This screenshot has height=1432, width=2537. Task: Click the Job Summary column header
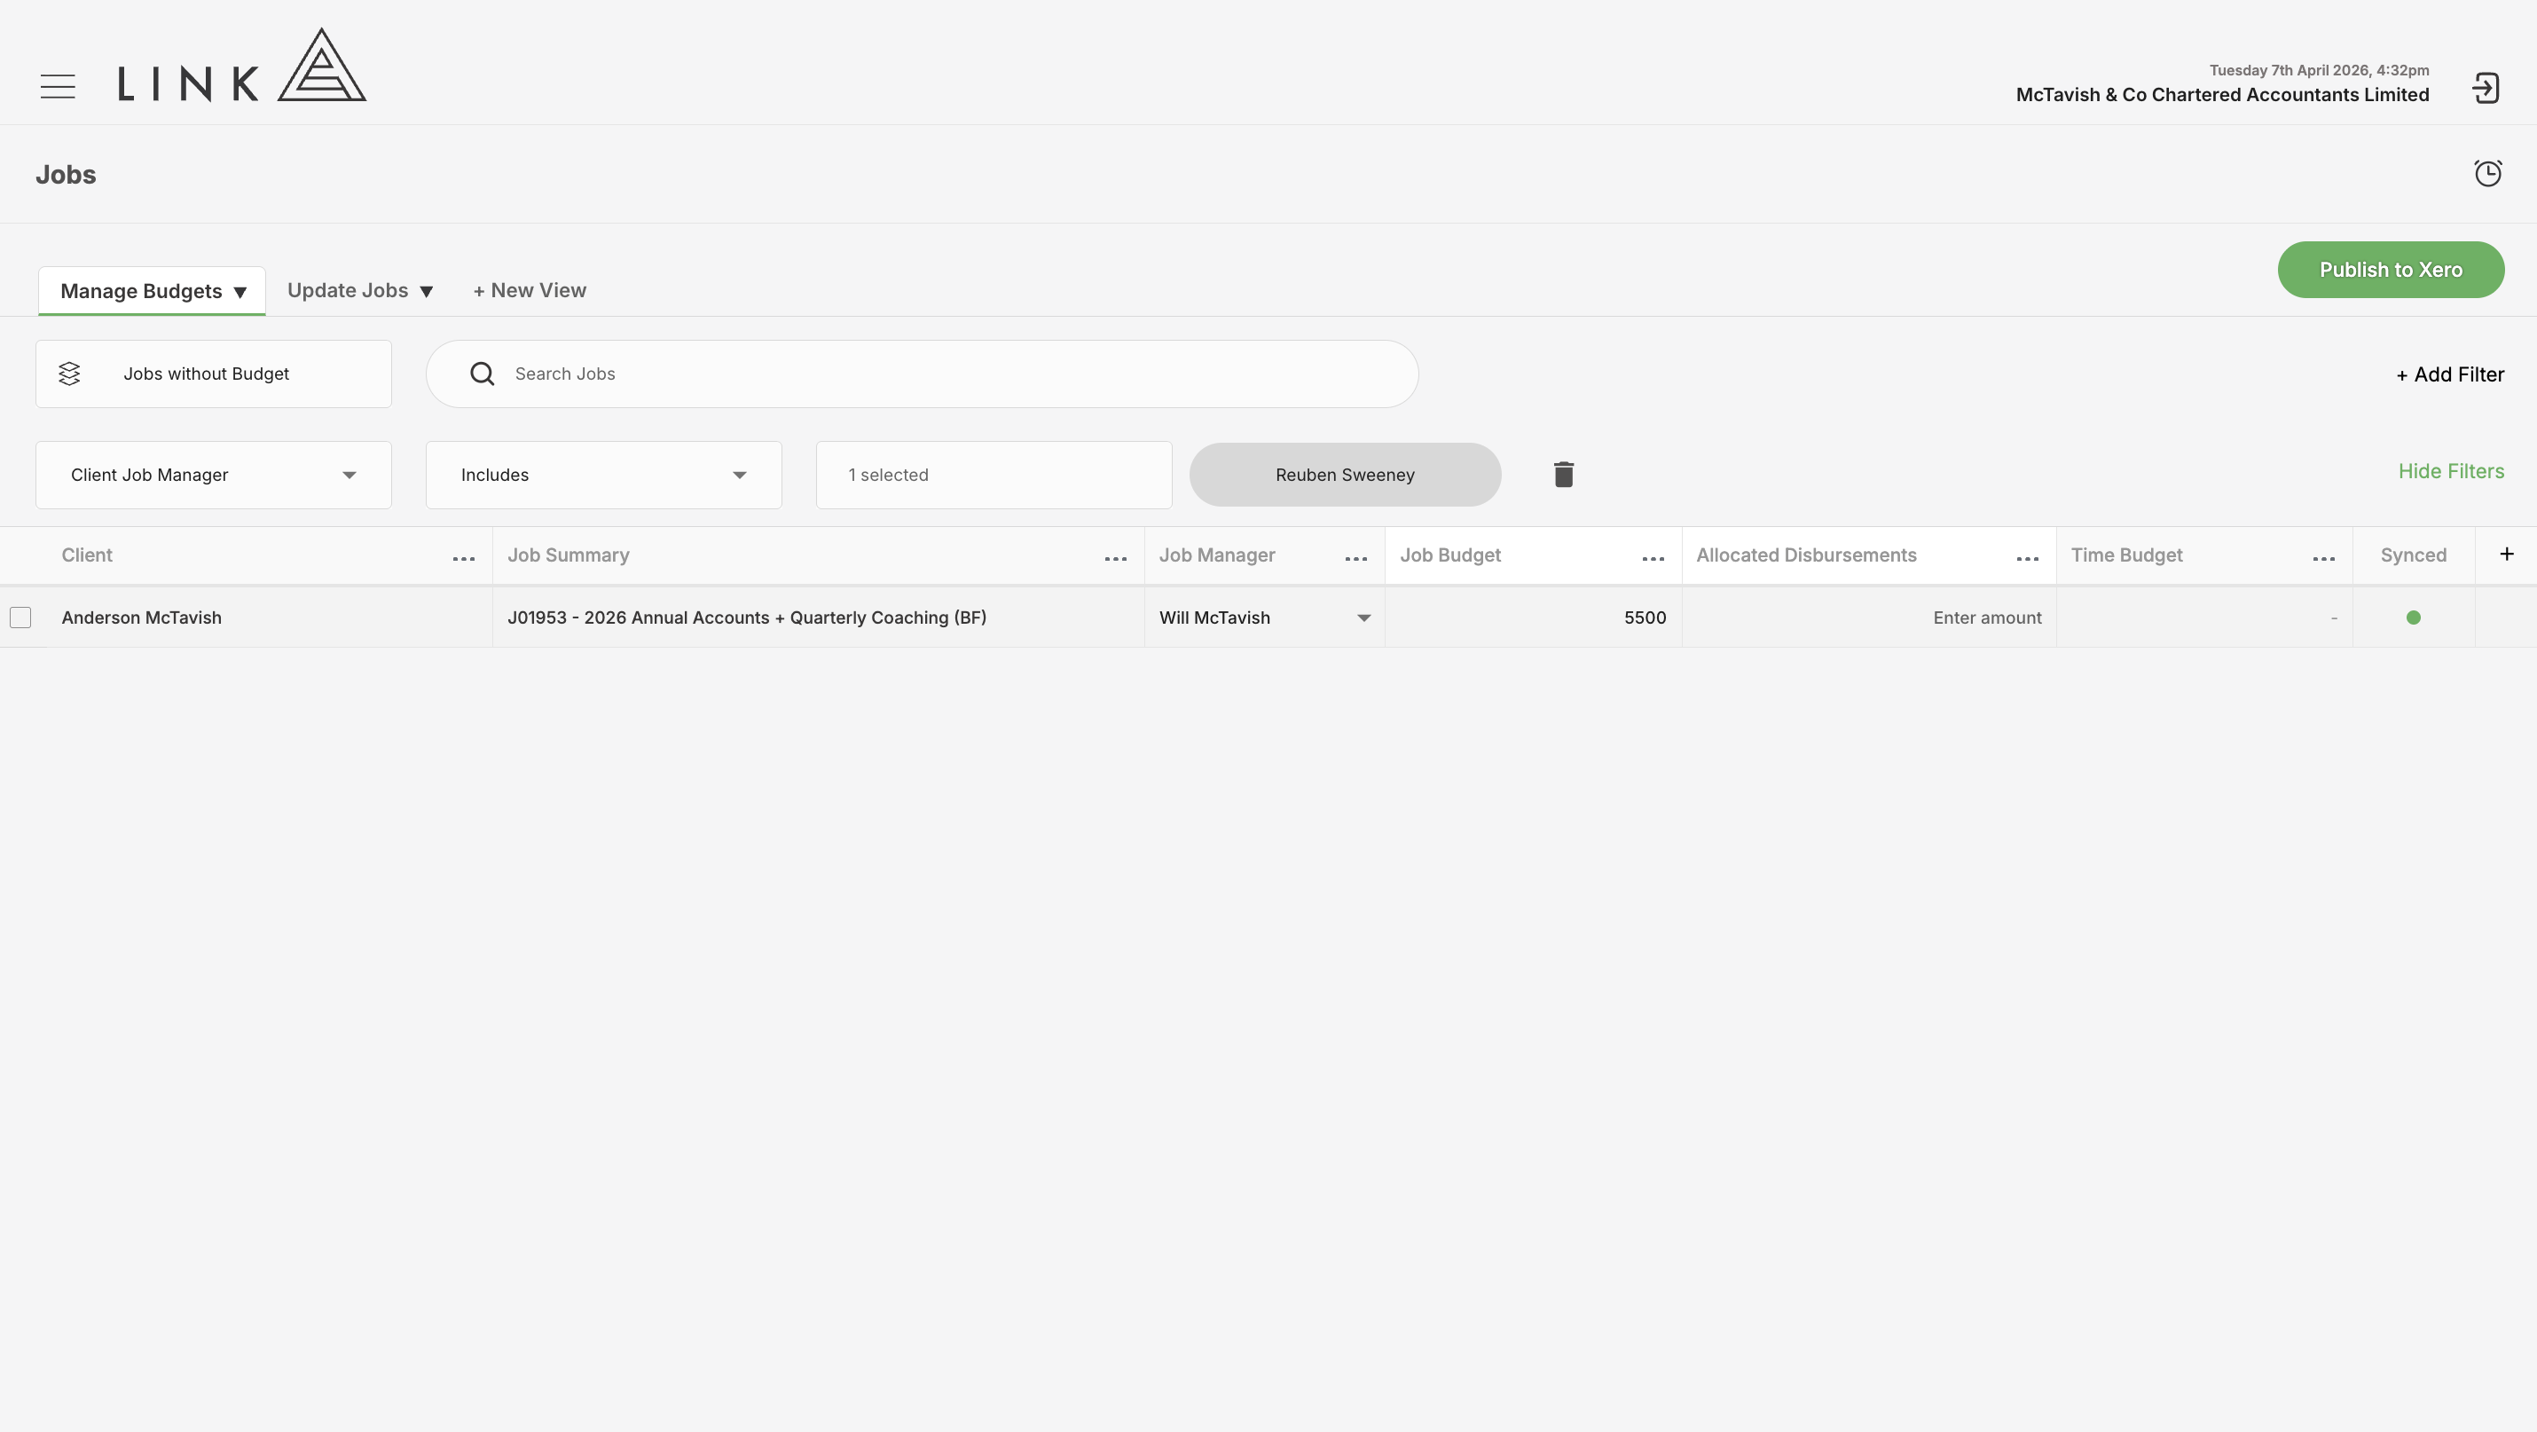pos(569,555)
